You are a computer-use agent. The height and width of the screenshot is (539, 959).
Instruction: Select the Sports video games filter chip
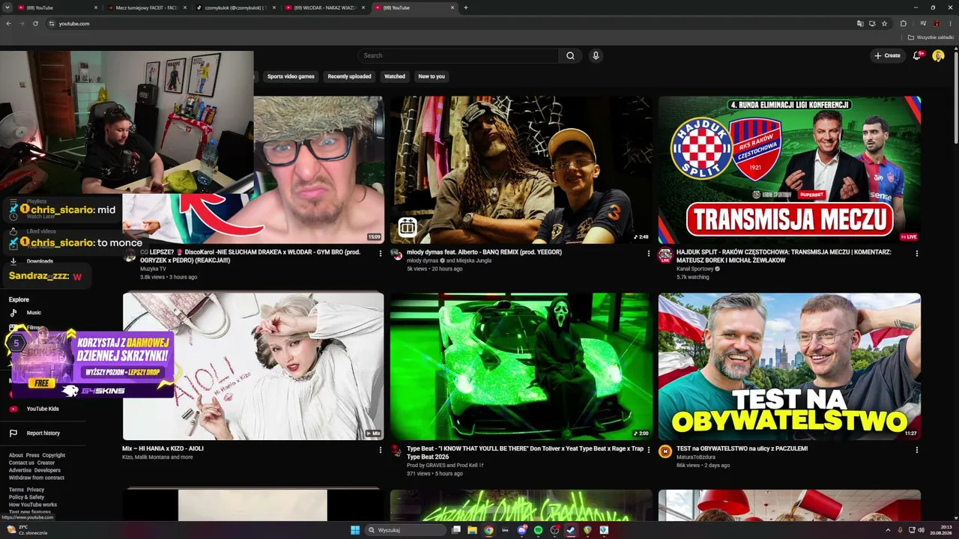click(x=291, y=76)
